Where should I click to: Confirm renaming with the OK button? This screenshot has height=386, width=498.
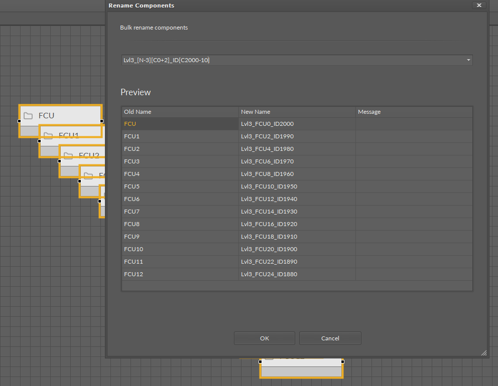point(264,338)
